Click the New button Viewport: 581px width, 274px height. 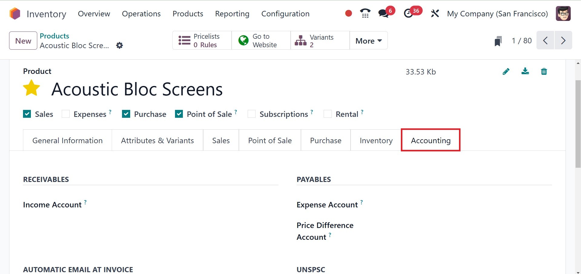(x=23, y=41)
